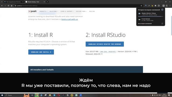Click the RStudio download progress bar
Image resolution: width=172 pixels, height=97 pixels.
pyautogui.click(x=150, y=16)
